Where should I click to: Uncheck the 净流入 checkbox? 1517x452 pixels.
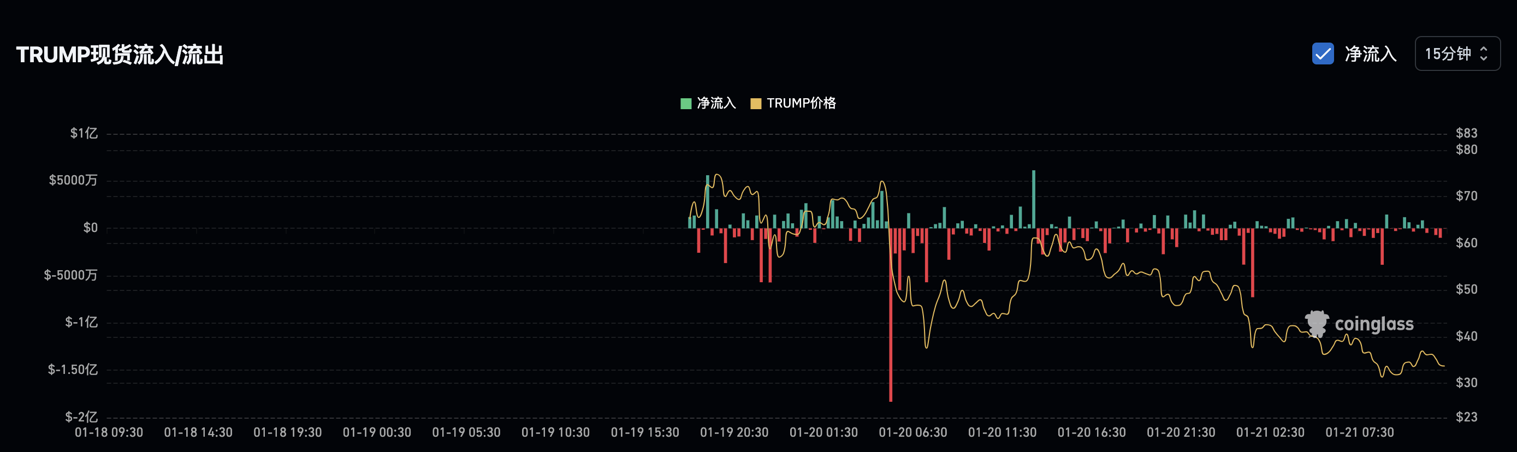pos(1323,53)
